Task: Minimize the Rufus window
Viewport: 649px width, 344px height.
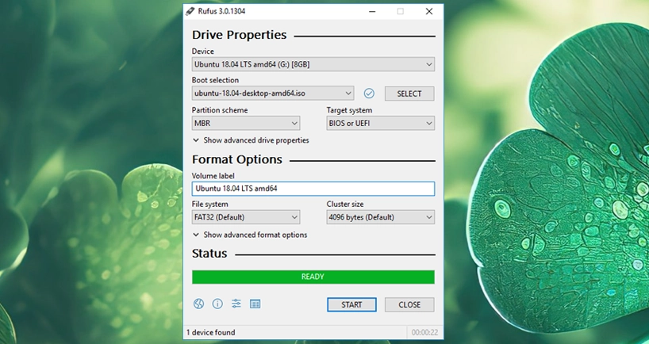Action: coord(371,11)
